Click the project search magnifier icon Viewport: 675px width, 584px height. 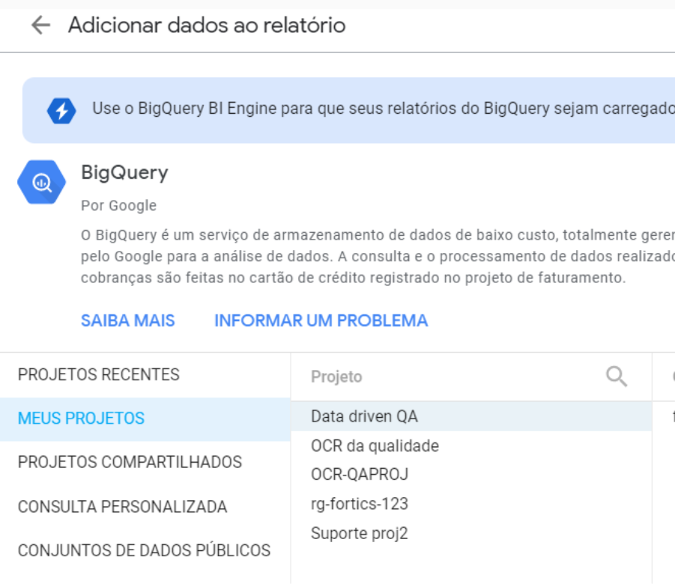pos(617,377)
